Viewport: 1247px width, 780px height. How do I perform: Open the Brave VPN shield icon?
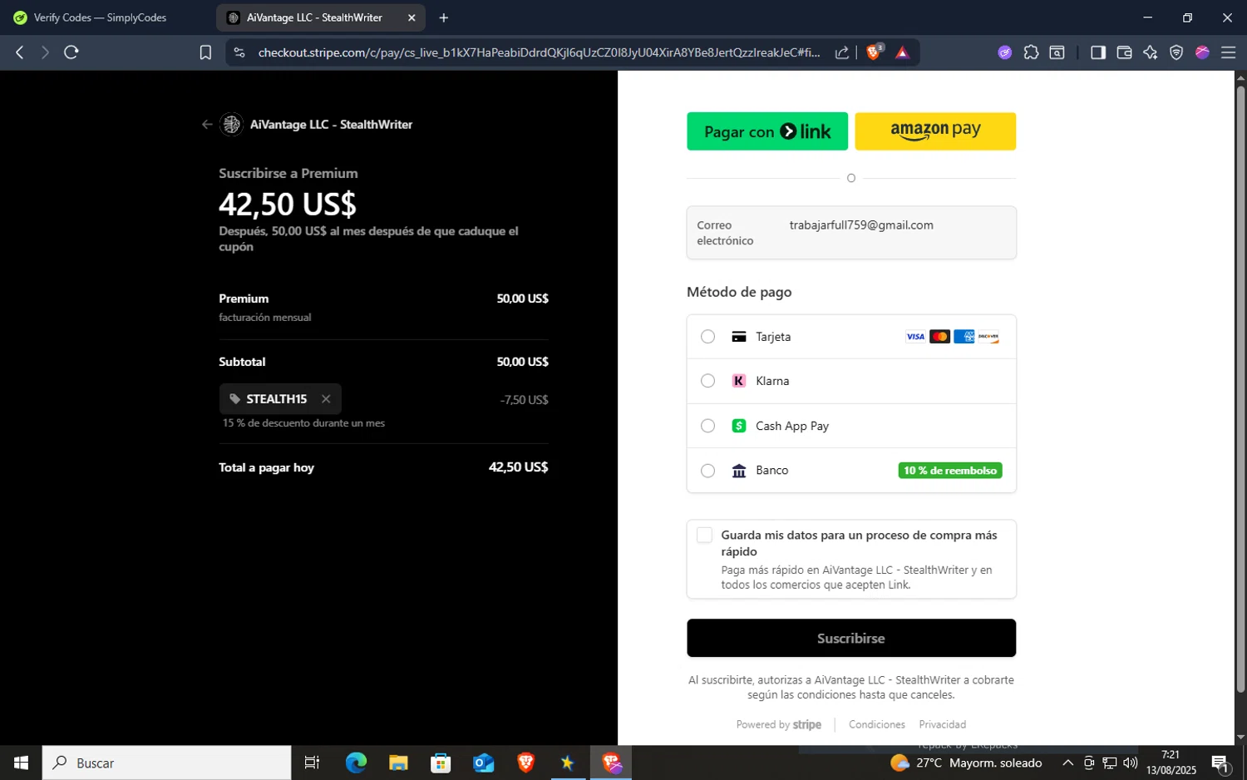1176,52
